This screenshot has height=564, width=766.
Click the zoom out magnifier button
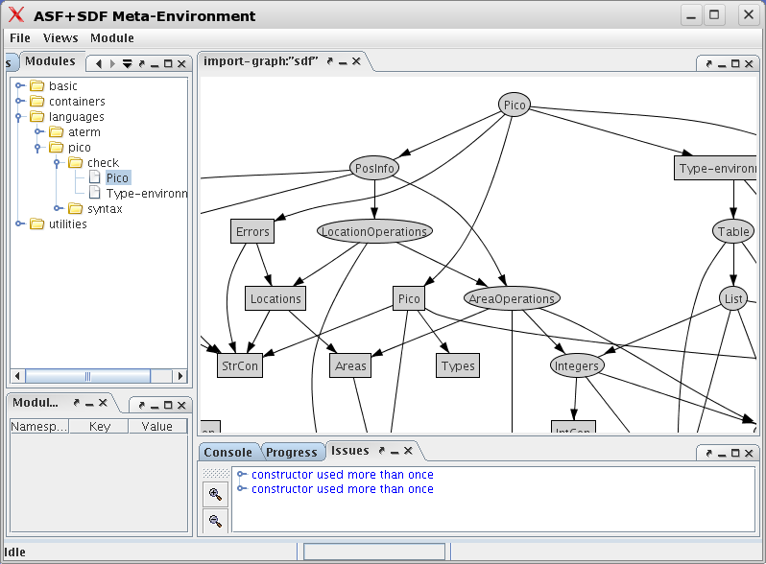(x=215, y=521)
